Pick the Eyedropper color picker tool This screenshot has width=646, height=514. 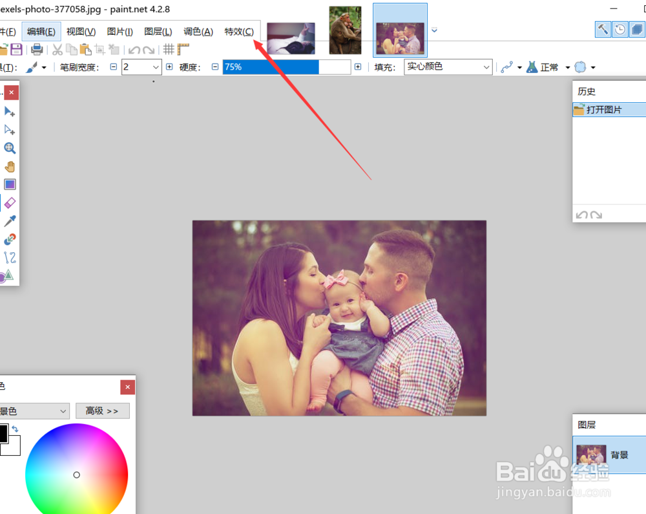click(x=9, y=220)
